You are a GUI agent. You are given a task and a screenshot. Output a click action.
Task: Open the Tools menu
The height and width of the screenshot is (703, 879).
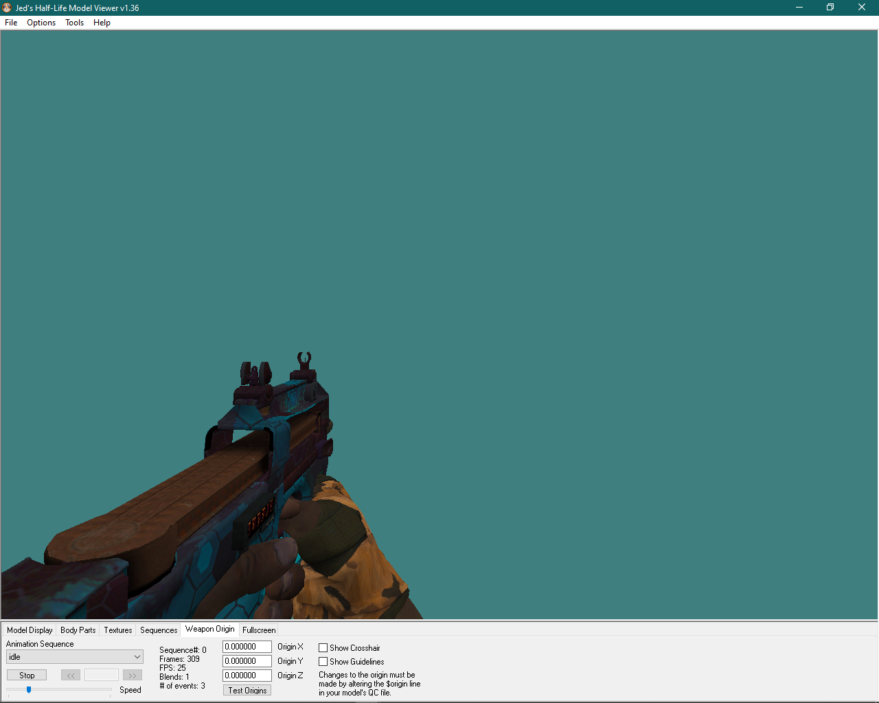(74, 23)
